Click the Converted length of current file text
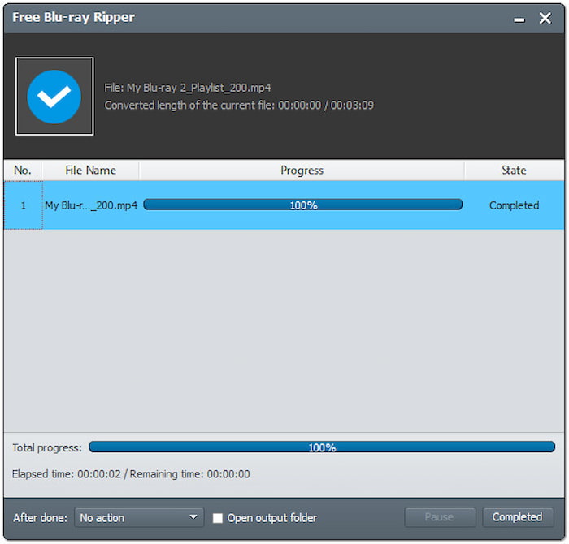This screenshot has width=569, height=544. pyautogui.click(x=239, y=106)
